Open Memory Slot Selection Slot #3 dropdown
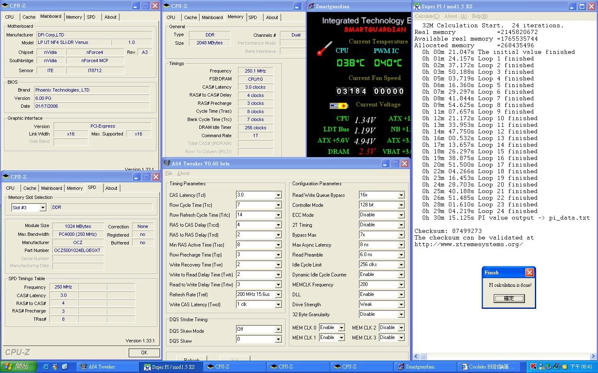 click(x=42, y=208)
